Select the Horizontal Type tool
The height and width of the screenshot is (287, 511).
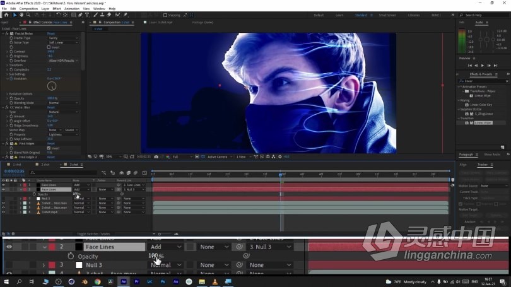coord(87,15)
